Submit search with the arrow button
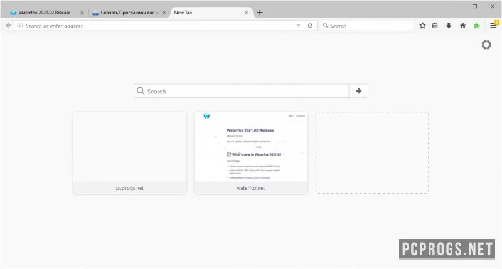 tap(358, 91)
